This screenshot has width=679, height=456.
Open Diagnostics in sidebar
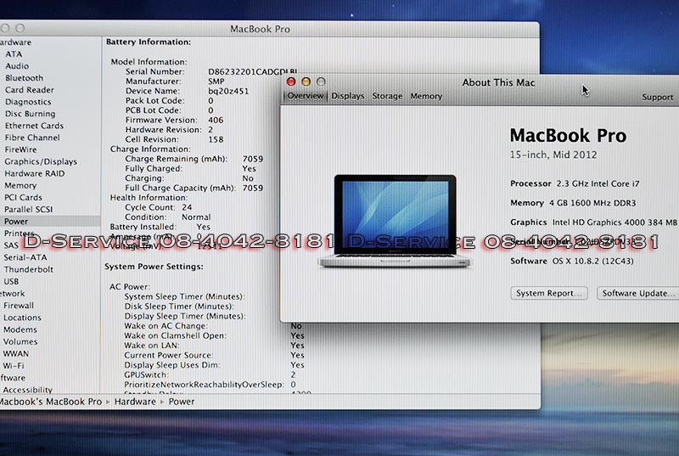28,102
